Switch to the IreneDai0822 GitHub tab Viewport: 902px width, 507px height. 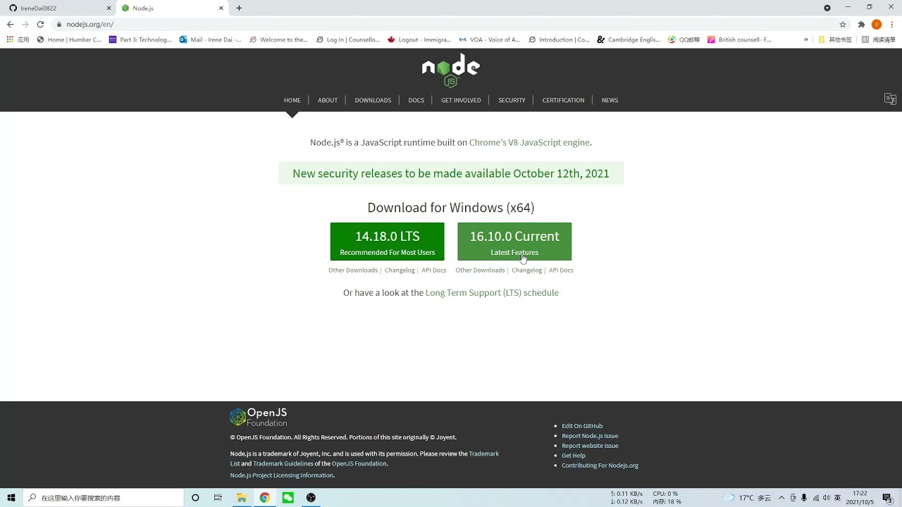(59, 8)
